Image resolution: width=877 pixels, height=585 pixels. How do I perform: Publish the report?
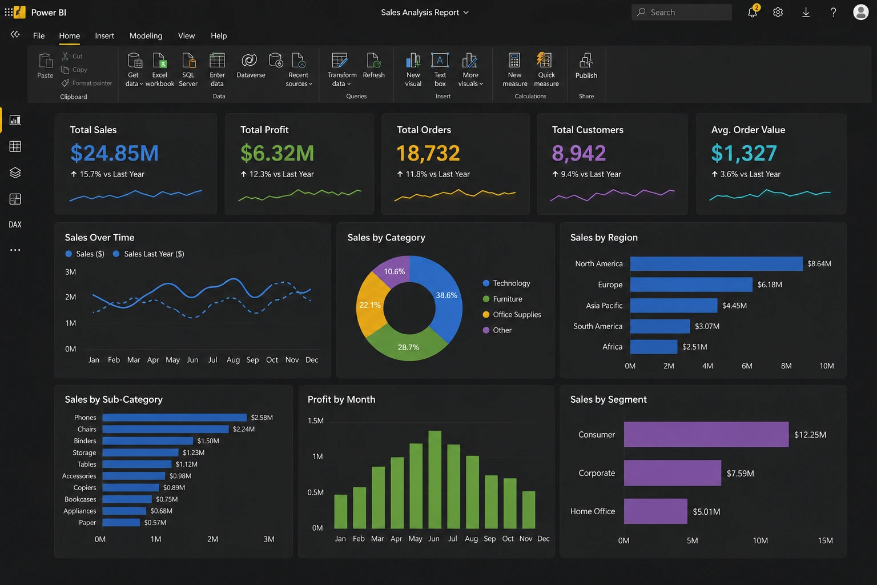tap(586, 66)
